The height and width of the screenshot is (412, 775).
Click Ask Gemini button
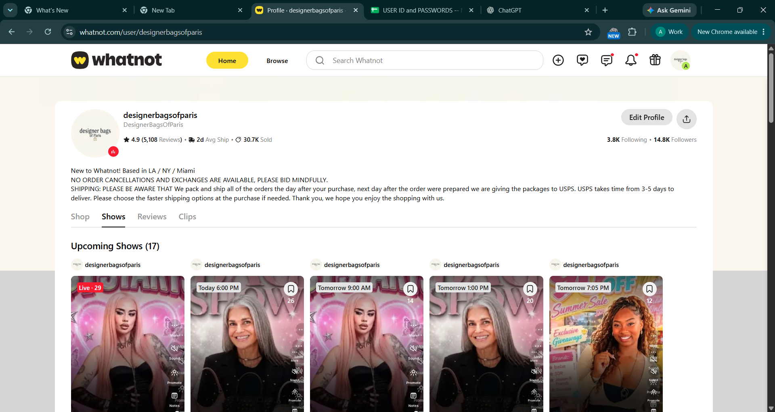tap(669, 10)
